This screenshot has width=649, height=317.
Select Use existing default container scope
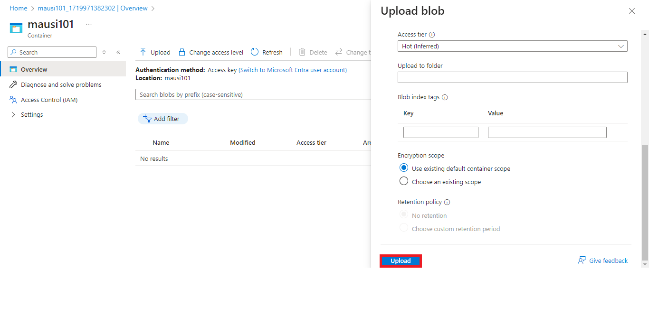point(404,168)
